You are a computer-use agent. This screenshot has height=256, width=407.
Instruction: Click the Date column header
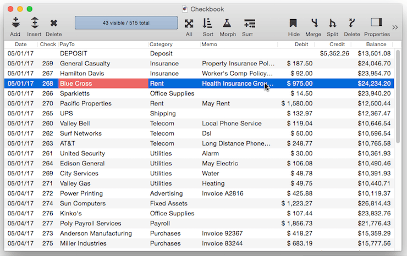[21, 44]
